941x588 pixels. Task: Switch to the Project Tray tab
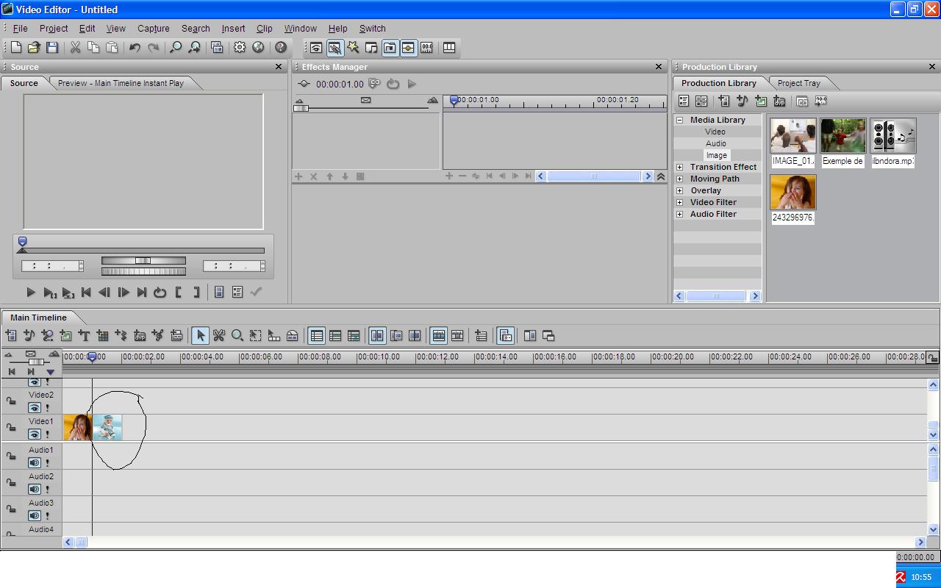pyautogui.click(x=798, y=83)
